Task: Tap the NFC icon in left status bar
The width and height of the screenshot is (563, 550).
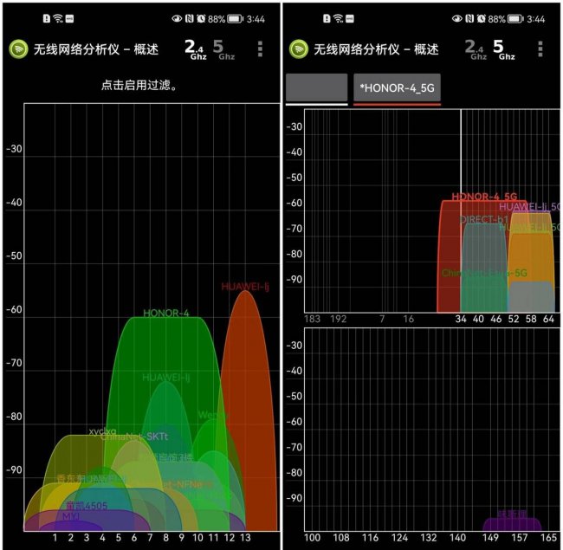Action: 189,19
